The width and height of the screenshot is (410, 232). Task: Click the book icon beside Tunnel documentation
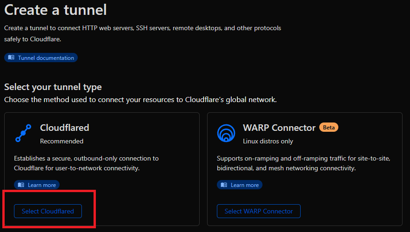11,58
